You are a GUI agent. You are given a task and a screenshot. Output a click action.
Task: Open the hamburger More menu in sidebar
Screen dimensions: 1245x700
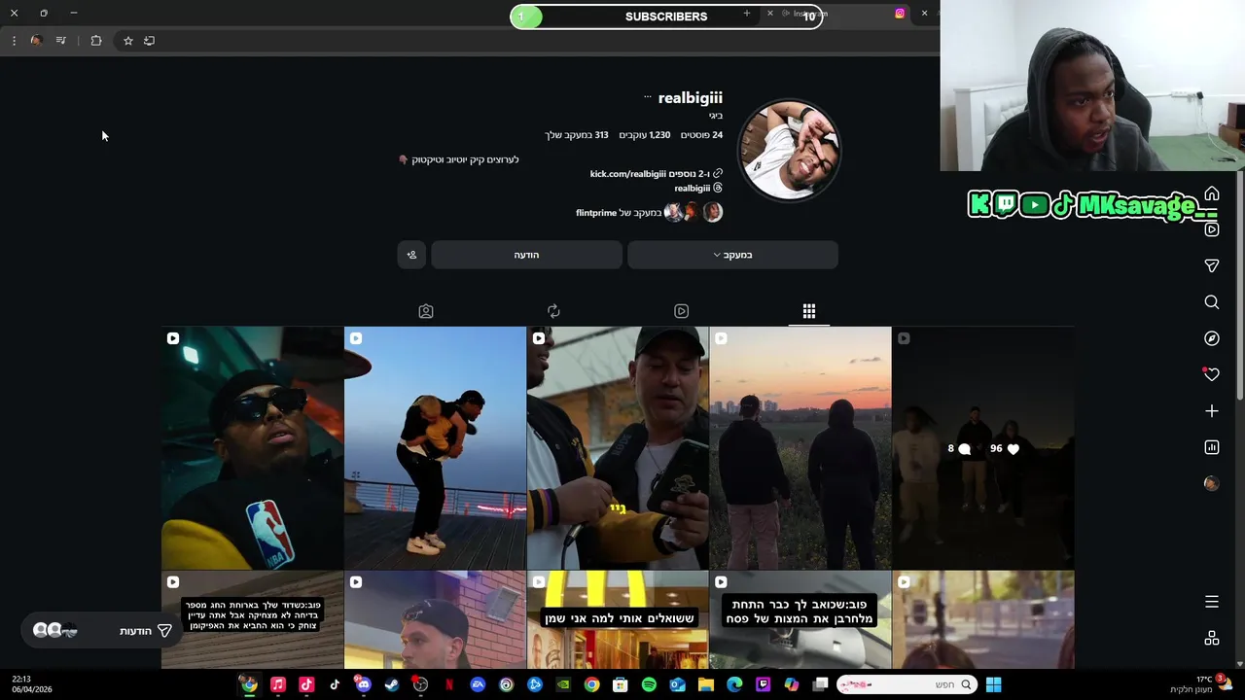(x=1212, y=602)
